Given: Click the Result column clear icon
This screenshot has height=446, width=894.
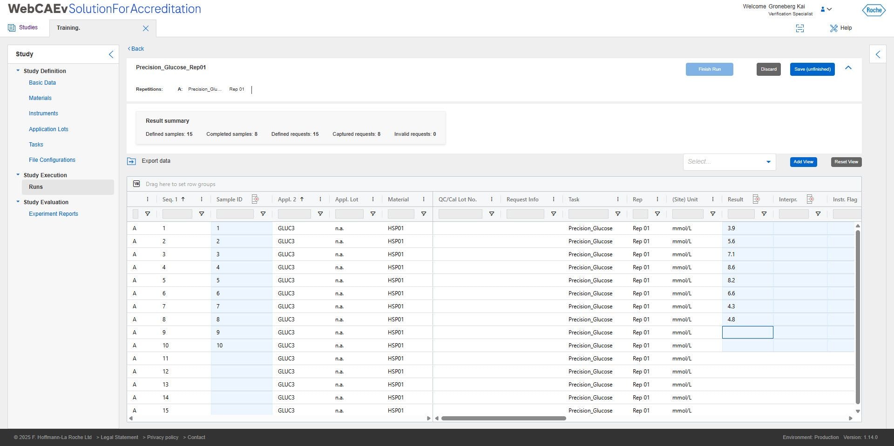Looking at the screenshot, I should (756, 199).
